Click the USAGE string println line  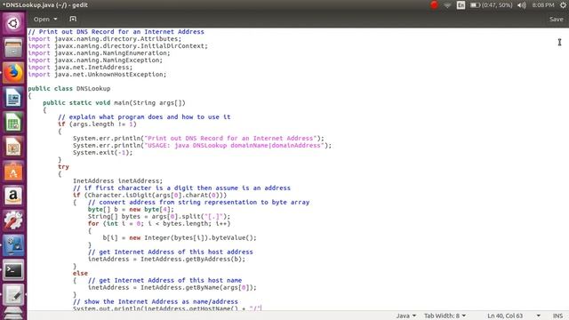[202, 146]
